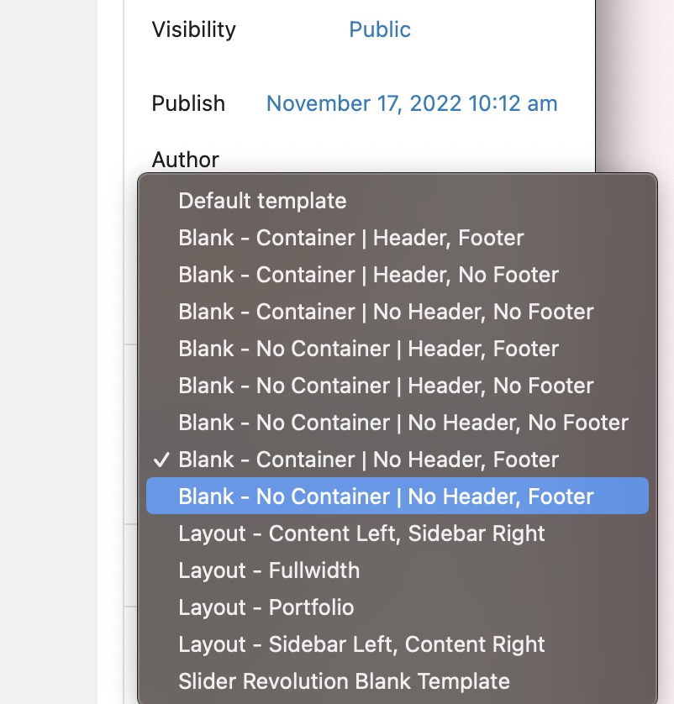Click the November 17, 2022 publish date

pos(412,103)
